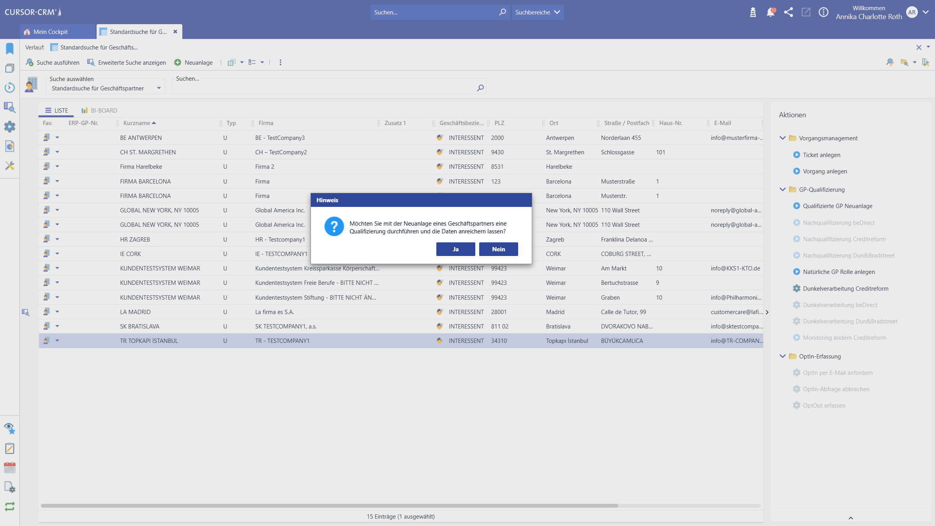This screenshot has height=526, width=935.
Task: Open notifications bell with badge
Action: (771, 12)
